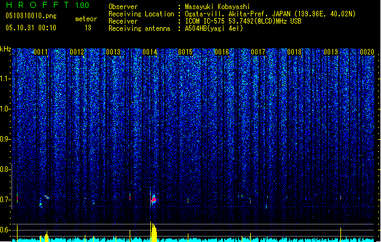Click the 0016 time marker
The image size is (381, 242).
(222, 52)
